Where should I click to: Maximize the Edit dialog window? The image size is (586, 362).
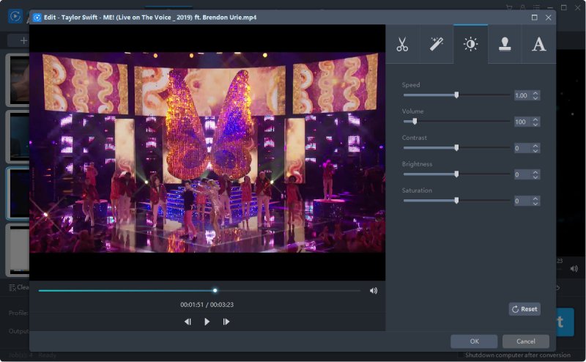click(535, 17)
